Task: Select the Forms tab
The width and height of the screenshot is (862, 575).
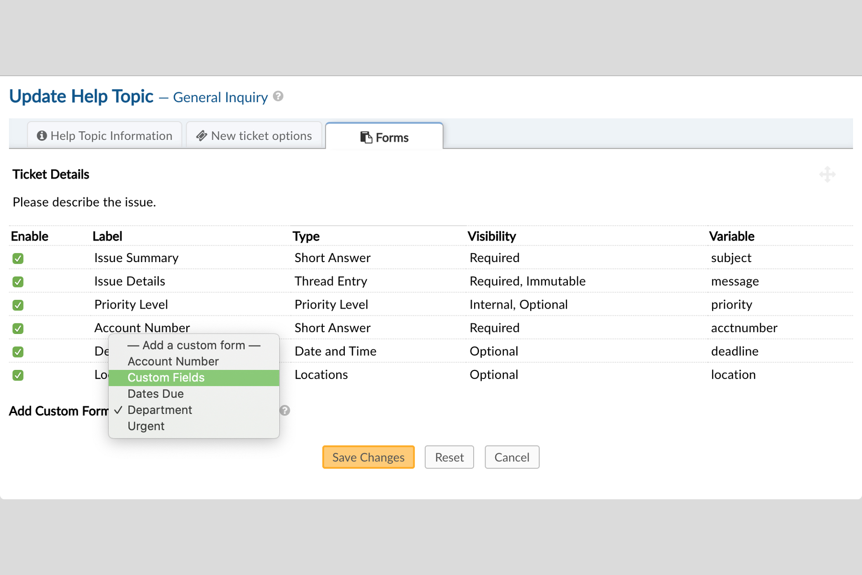Action: click(x=385, y=138)
